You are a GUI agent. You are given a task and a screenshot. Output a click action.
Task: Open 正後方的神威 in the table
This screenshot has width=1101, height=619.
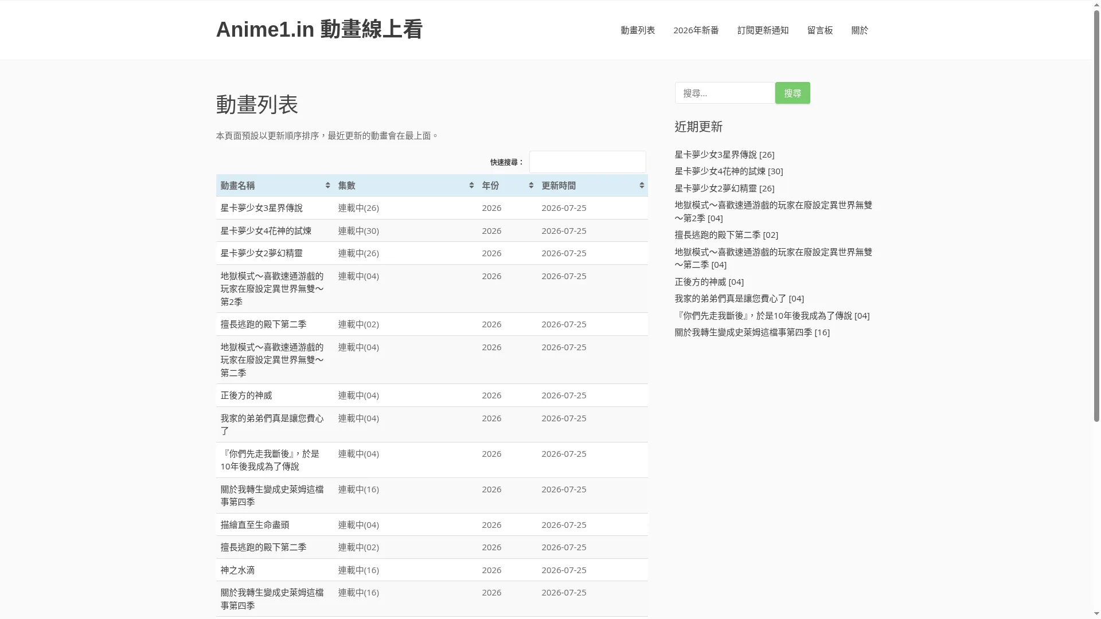tap(247, 395)
